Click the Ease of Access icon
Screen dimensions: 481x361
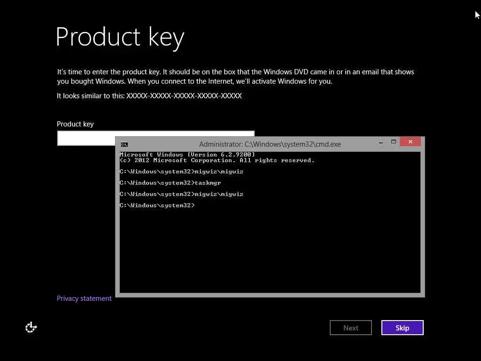[x=31, y=328]
